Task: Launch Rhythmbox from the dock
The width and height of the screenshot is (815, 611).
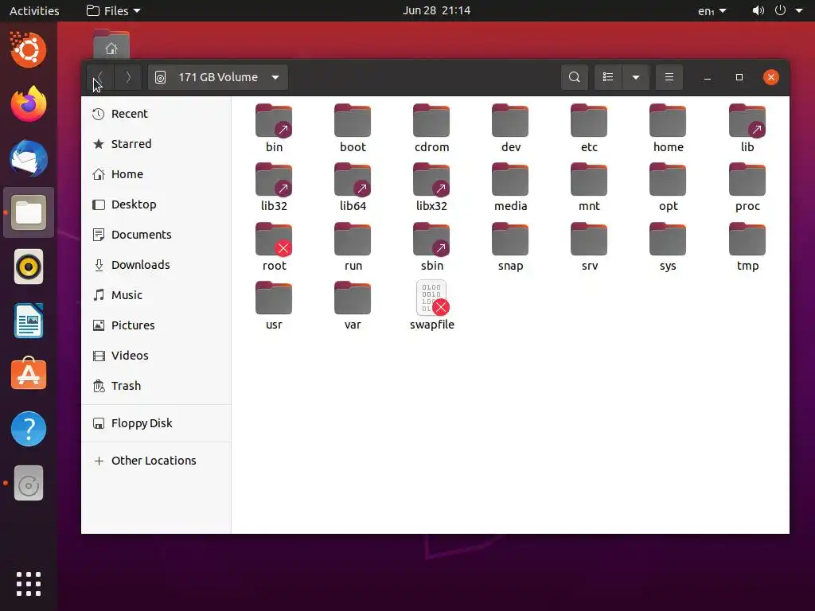Action: click(29, 267)
